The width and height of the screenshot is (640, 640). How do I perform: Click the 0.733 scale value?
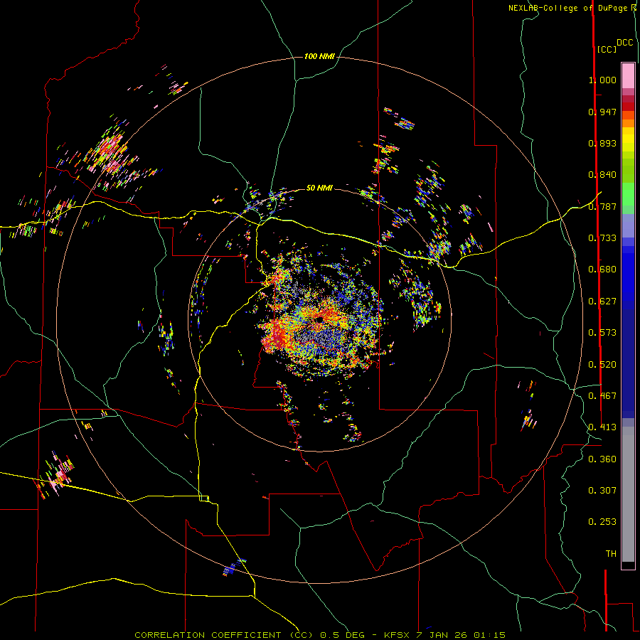tap(602, 238)
